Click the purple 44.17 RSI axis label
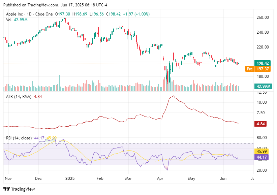 click(261, 157)
